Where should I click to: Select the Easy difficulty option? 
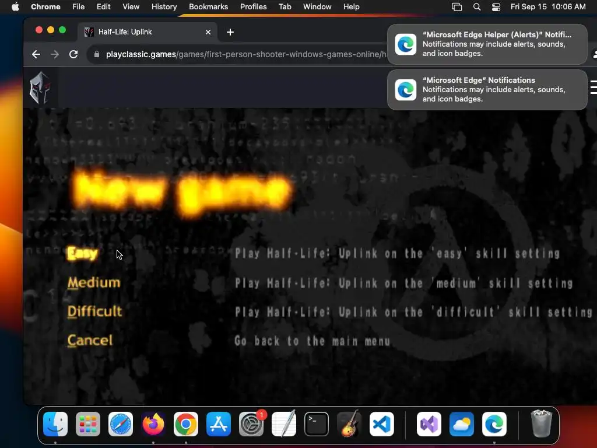pos(82,253)
